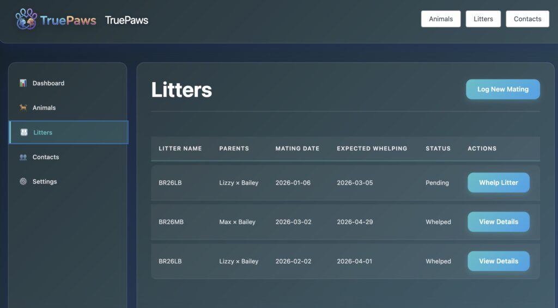Click the Log New Mating button
Image resolution: width=558 pixels, height=308 pixels.
click(502, 89)
